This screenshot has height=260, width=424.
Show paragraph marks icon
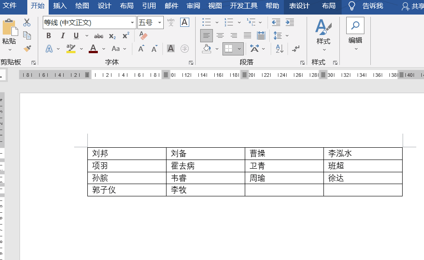coord(296,49)
